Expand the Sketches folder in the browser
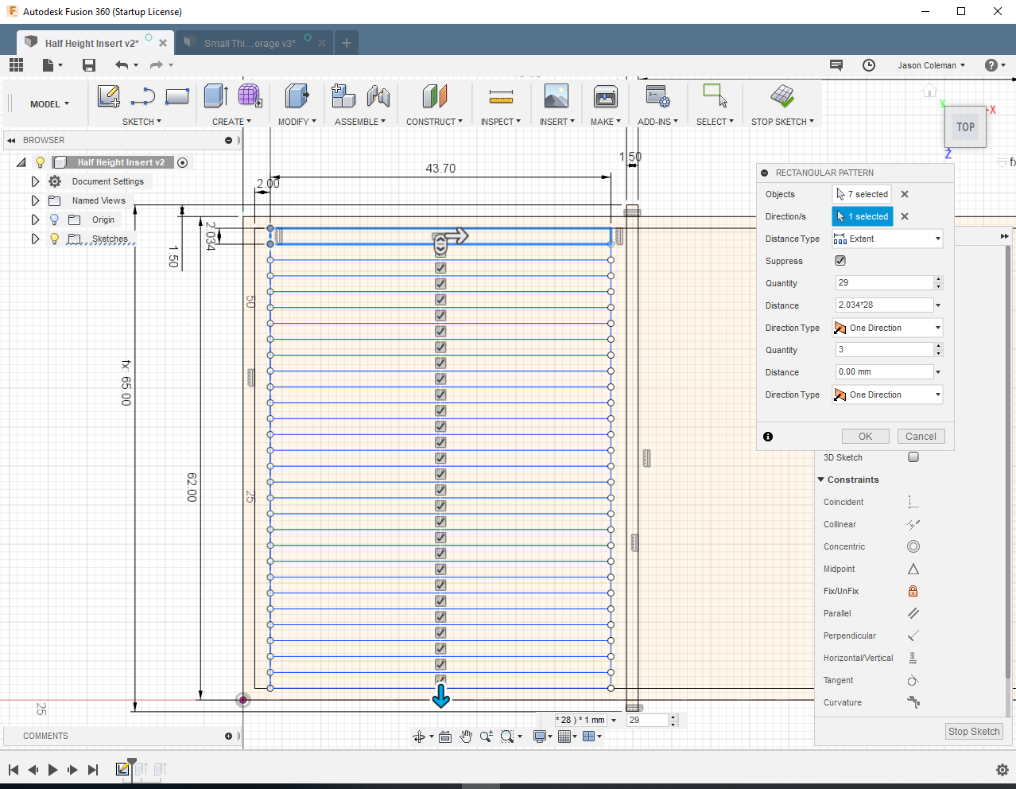Screen dimensions: 1016x789 [x=35, y=239]
